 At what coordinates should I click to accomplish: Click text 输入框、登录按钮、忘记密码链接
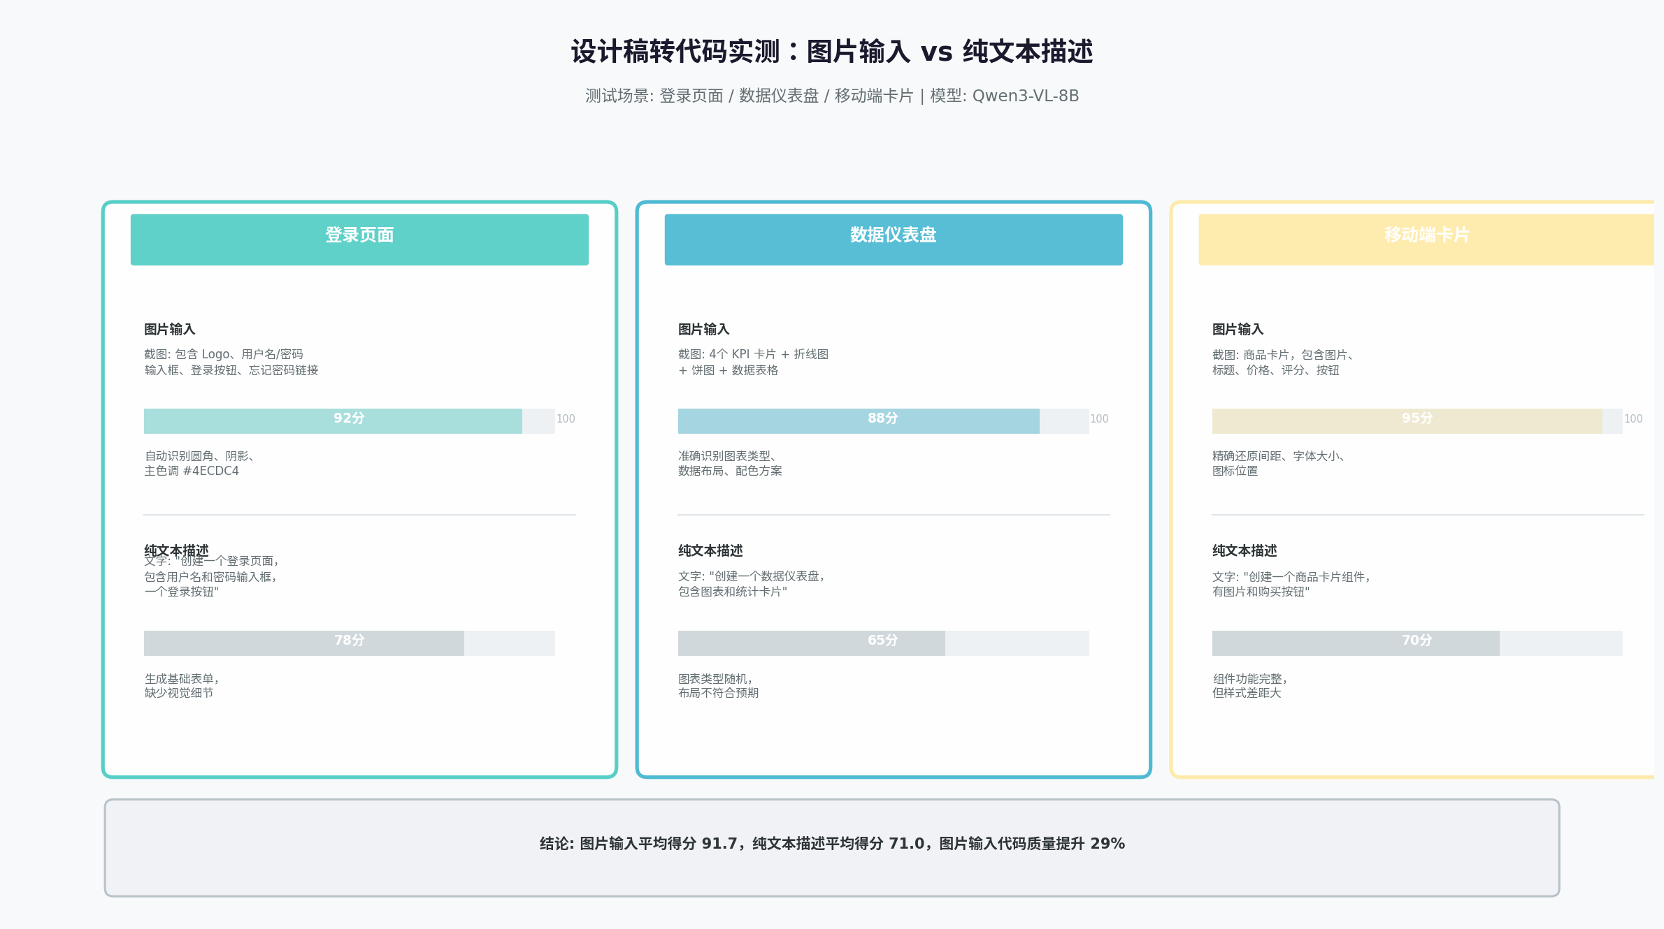click(x=231, y=370)
